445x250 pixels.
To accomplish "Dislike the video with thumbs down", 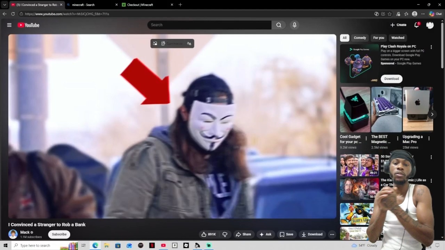I will pos(225,234).
